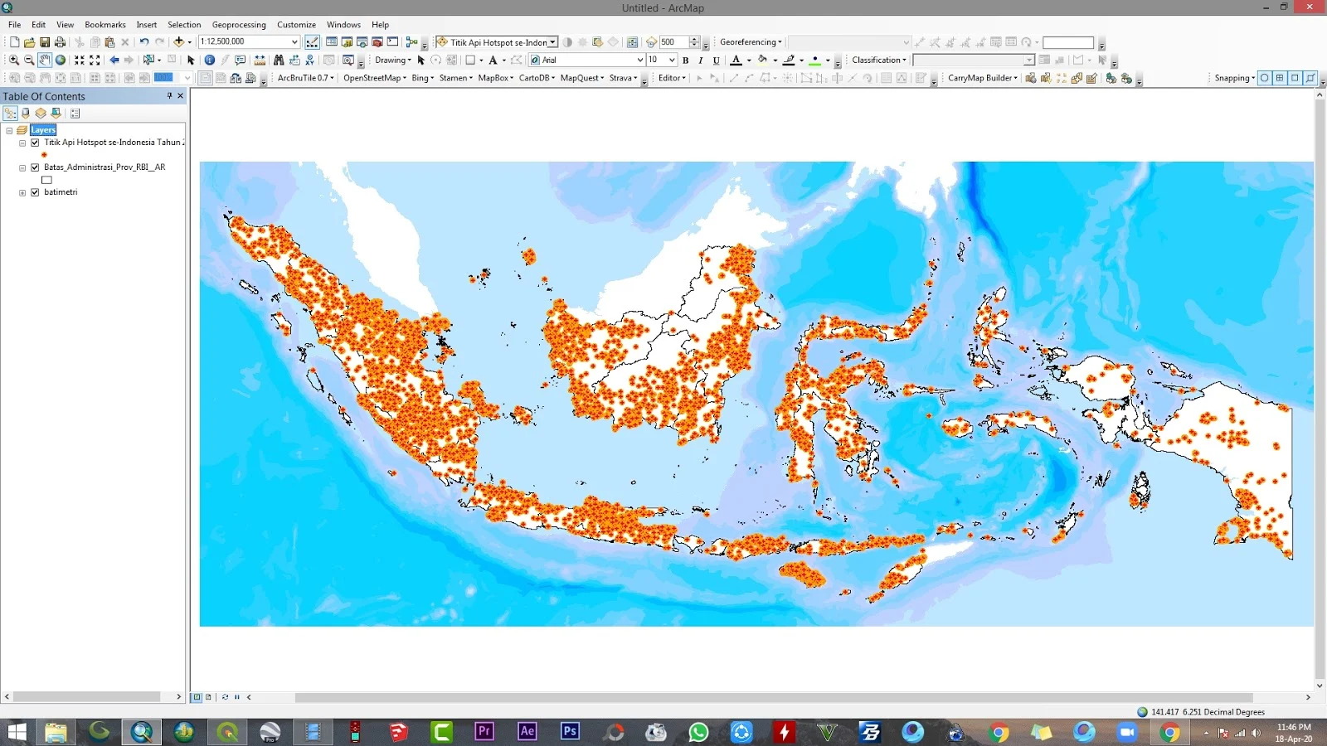This screenshot has width=1327, height=746.
Task: Click the Find binoculars icon
Action: [x=279, y=60]
